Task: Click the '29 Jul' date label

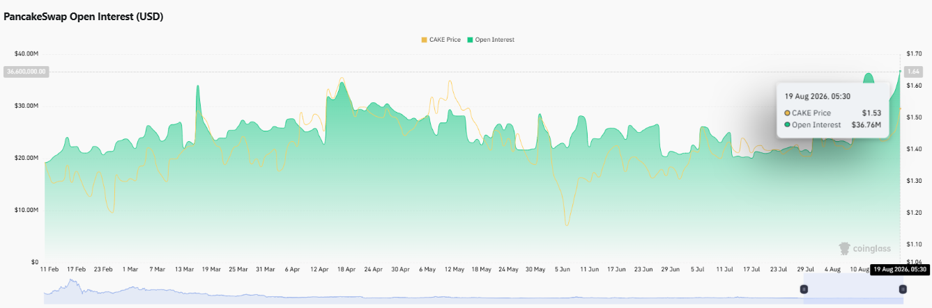Action: pos(805,268)
